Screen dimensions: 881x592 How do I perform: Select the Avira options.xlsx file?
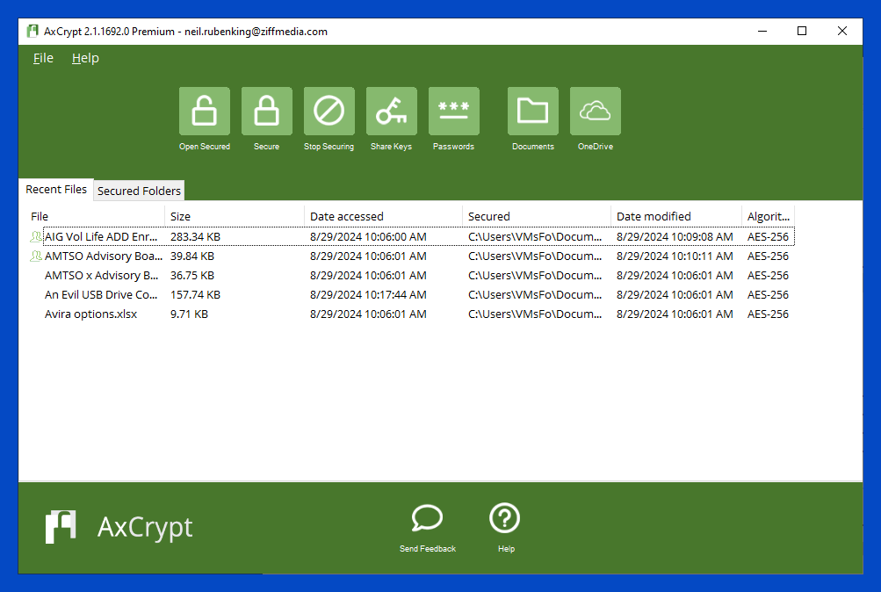coord(91,314)
